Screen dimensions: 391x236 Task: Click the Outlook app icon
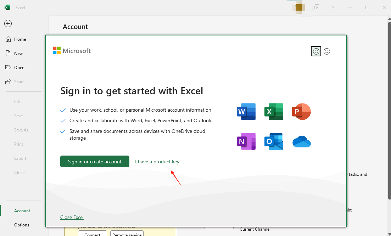pyautogui.click(x=274, y=141)
